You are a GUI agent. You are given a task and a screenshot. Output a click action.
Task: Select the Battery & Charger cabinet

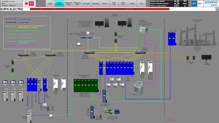pos(150,68)
